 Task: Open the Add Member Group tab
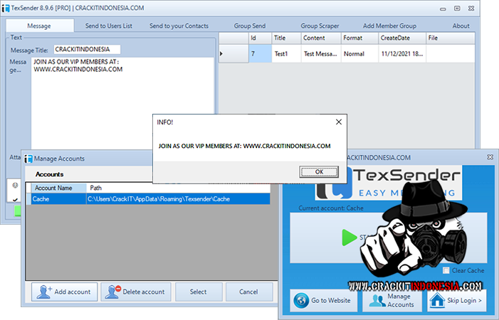pyautogui.click(x=389, y=26)
